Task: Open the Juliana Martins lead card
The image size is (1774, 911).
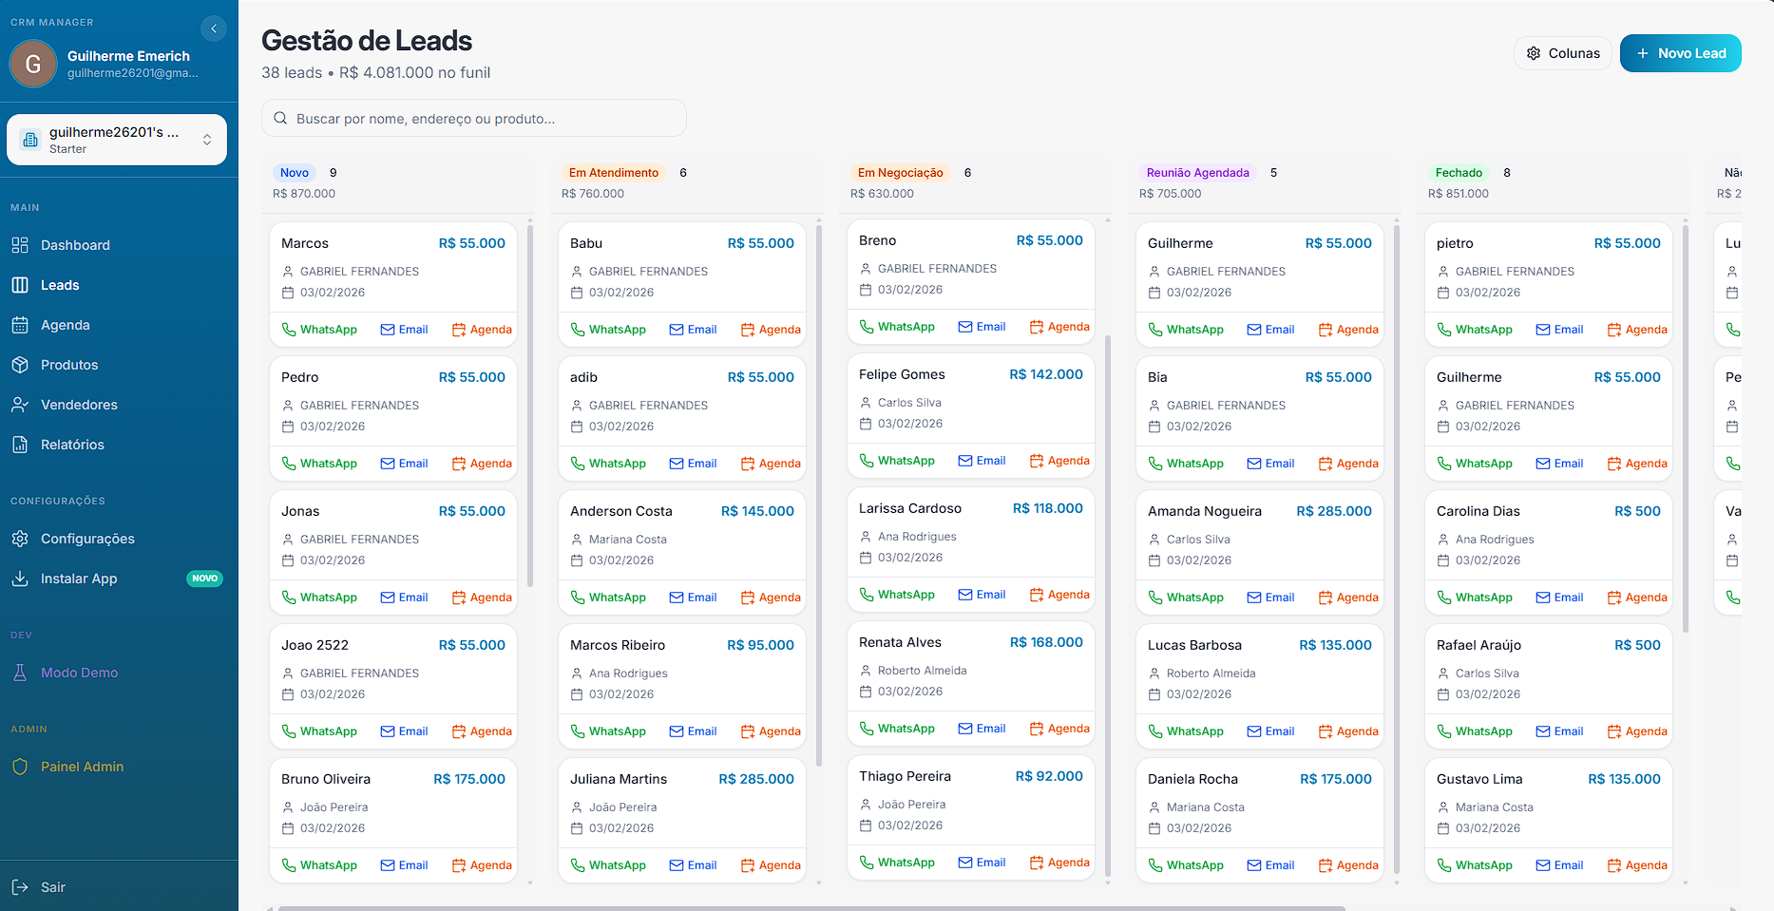Action: click(681, 821)
